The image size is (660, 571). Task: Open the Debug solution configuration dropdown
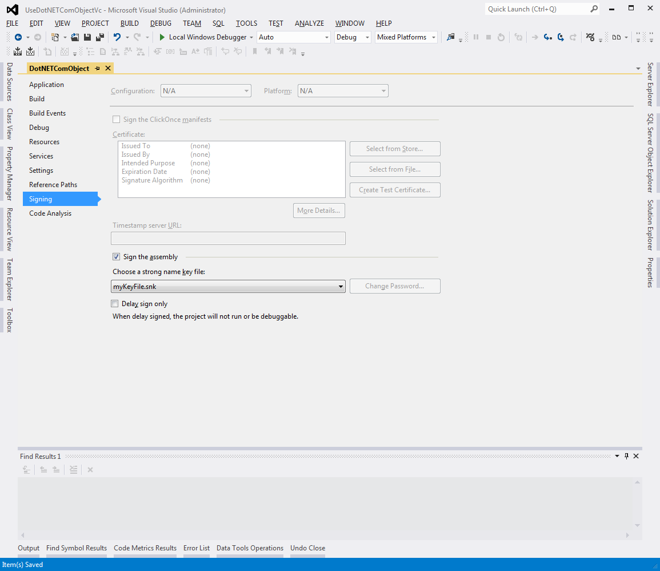tap(353, 37)
